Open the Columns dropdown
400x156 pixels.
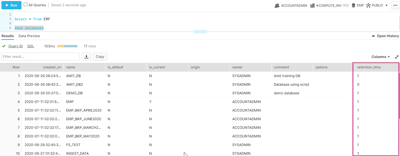click(x=381, y=57)
